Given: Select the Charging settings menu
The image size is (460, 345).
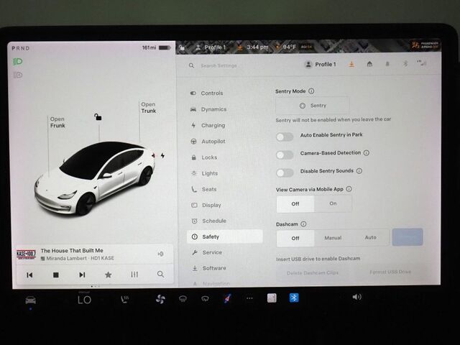Looking at the screenshot, I should click(x=212, y=125).
